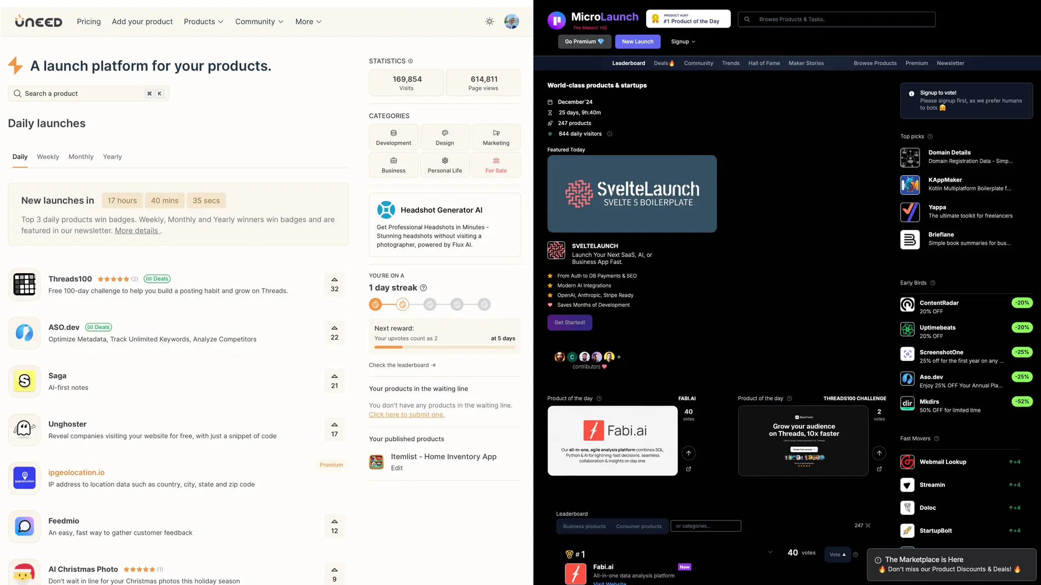Screen dimensions: 1041x585
Task: Open Threads100 Challenge external link icon
Action: pos(879,469)
